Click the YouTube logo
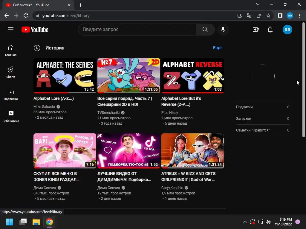The image size is (306, 229). click(x=35, y=30)
